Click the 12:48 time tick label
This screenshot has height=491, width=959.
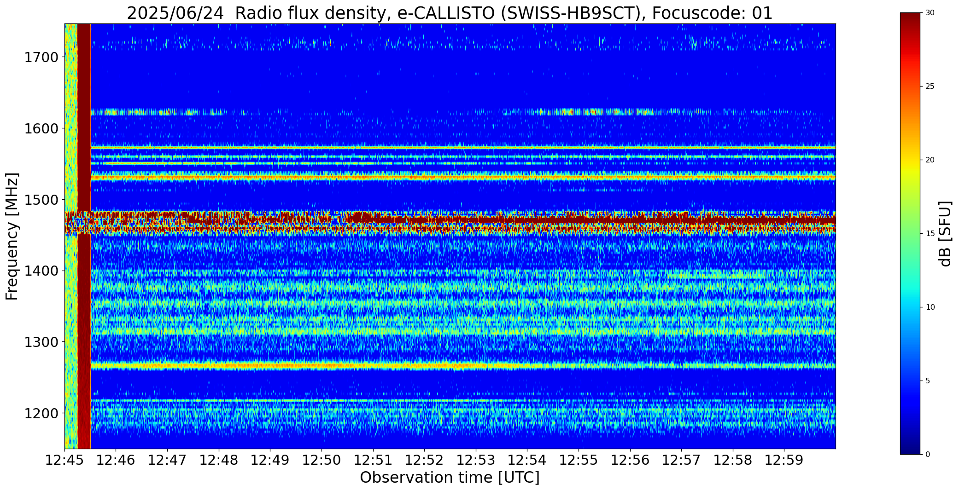(219, 460)
